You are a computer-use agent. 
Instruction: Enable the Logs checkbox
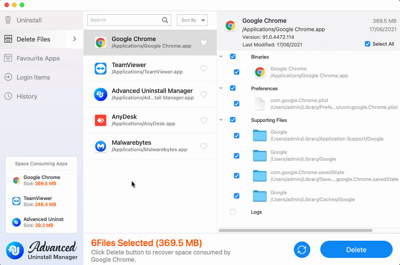[233, 212]
